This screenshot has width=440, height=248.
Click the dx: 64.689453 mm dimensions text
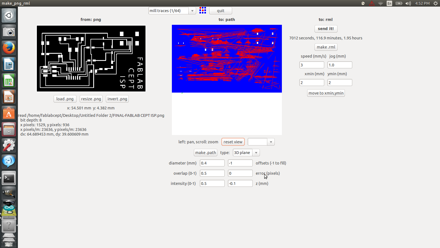pos(54,134)
